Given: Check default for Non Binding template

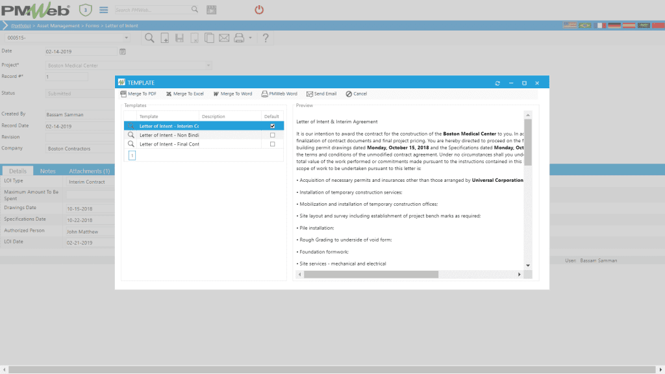Looking at the screenshot, I should click(272, 135).
